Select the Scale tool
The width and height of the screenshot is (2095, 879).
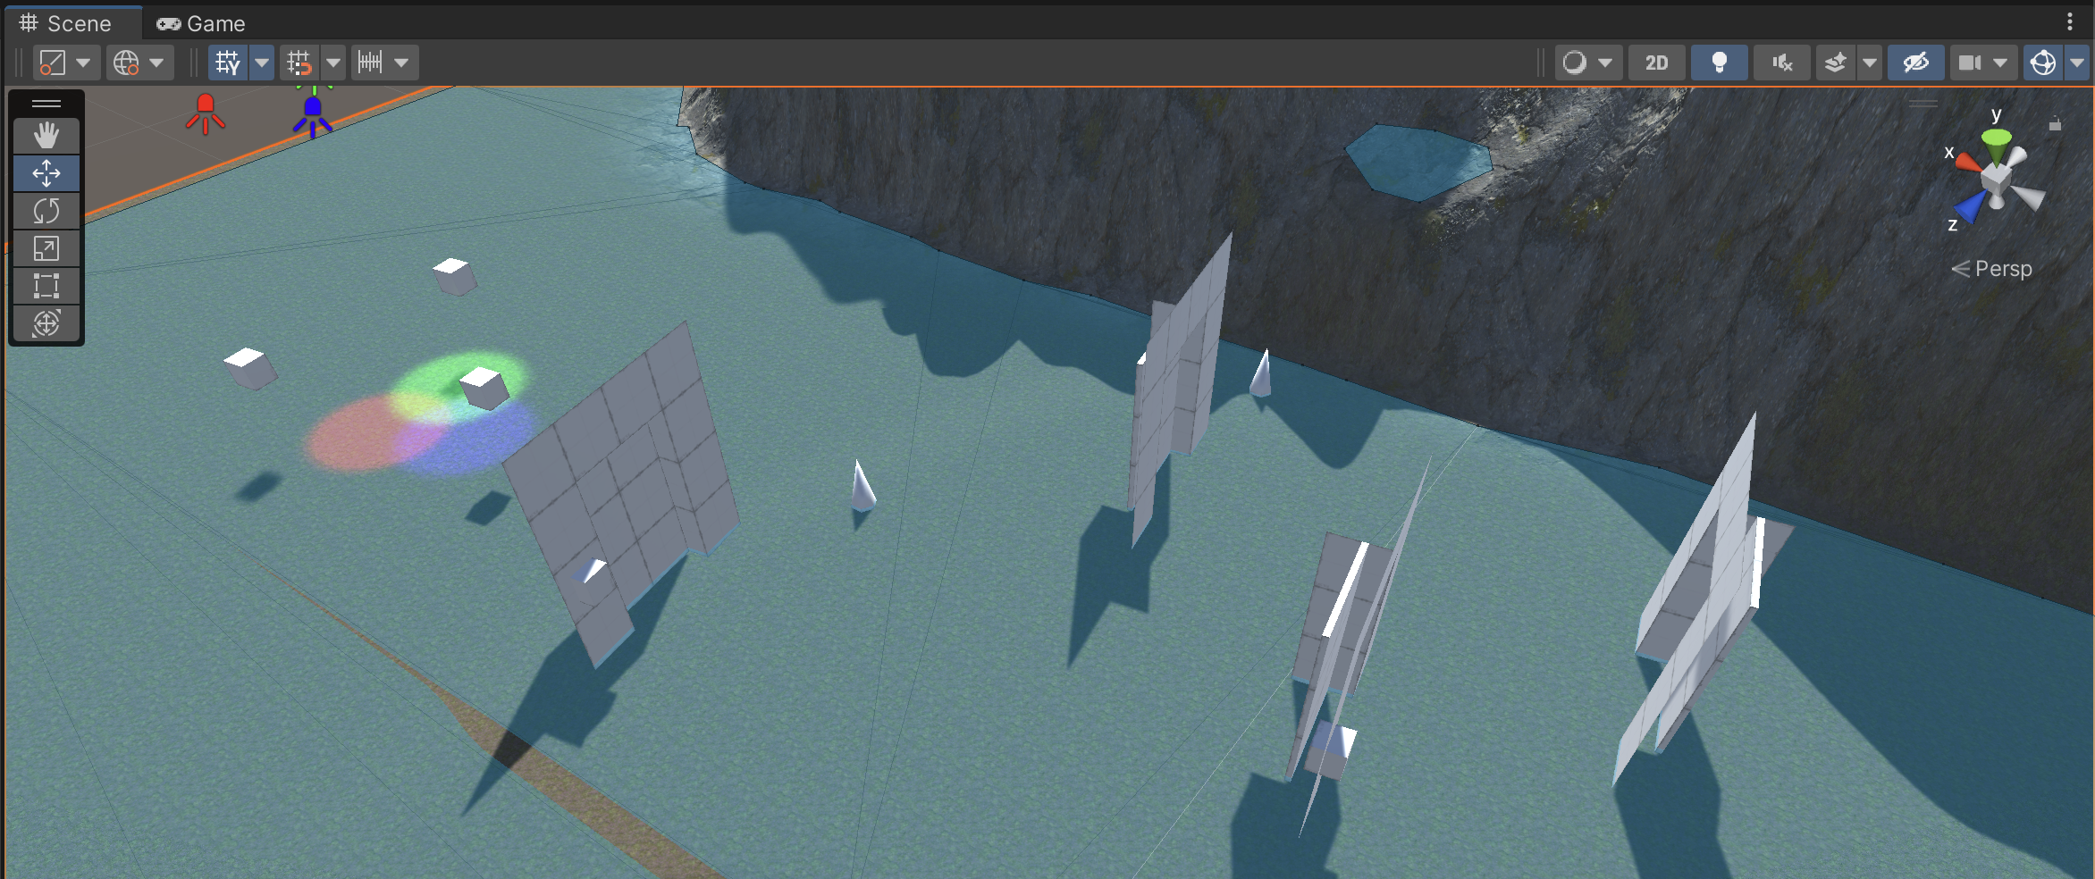pos(46,248)
